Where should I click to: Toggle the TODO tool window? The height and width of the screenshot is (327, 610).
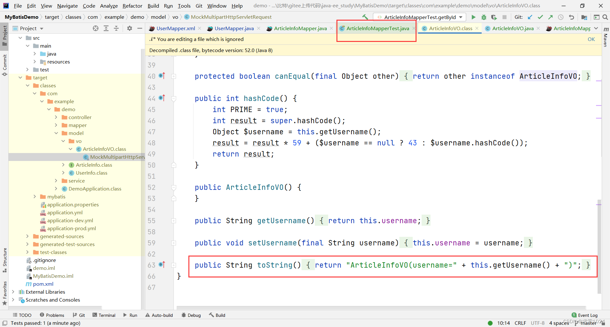tap(22, 315)
